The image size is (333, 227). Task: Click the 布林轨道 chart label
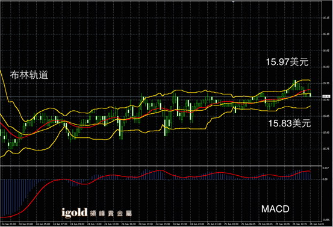point(29,75)
